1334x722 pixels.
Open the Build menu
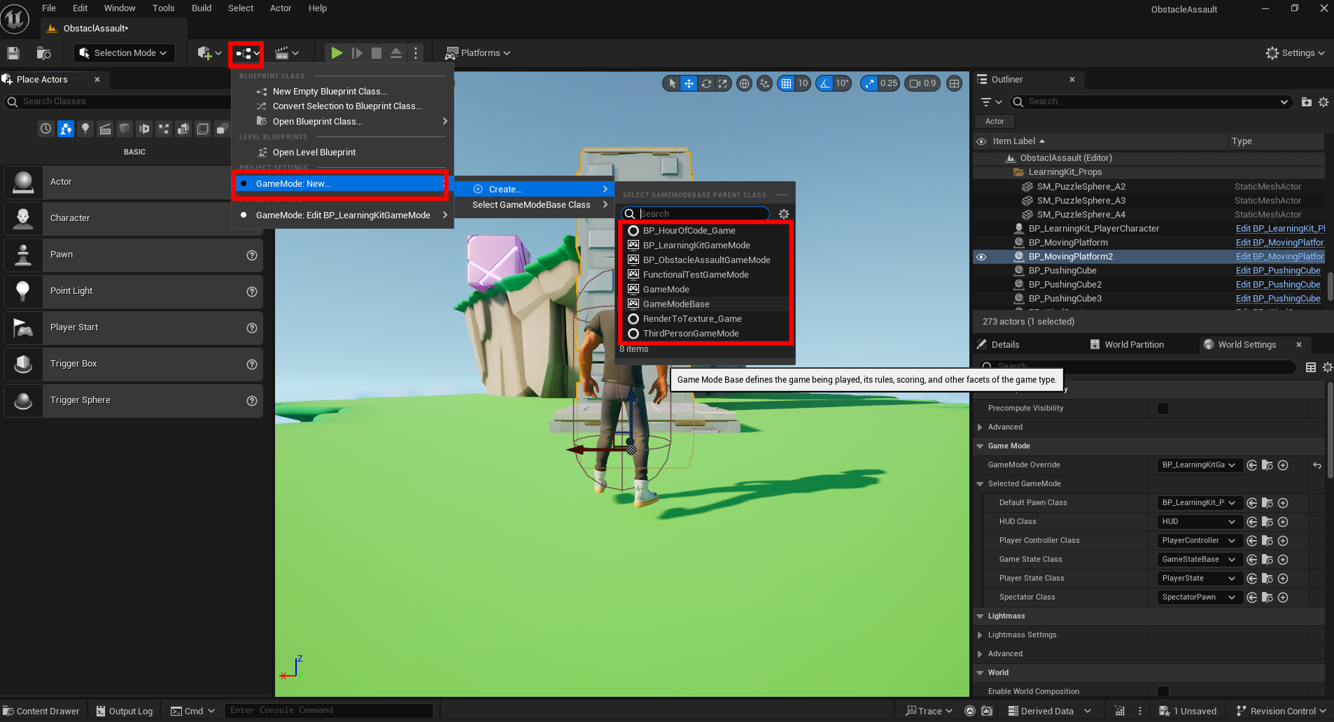point(202,8)
